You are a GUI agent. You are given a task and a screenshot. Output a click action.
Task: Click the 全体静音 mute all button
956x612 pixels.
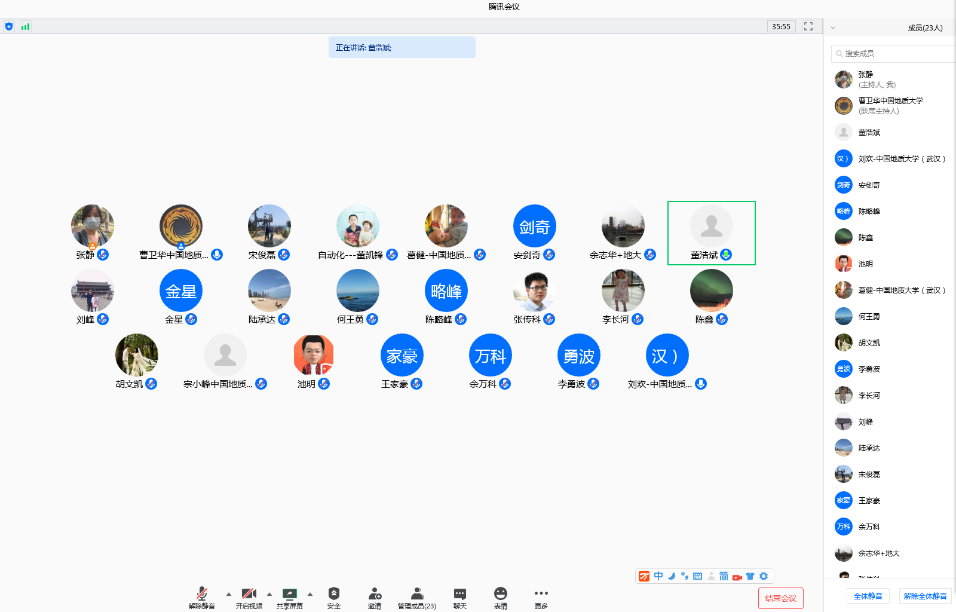point(868,596)
